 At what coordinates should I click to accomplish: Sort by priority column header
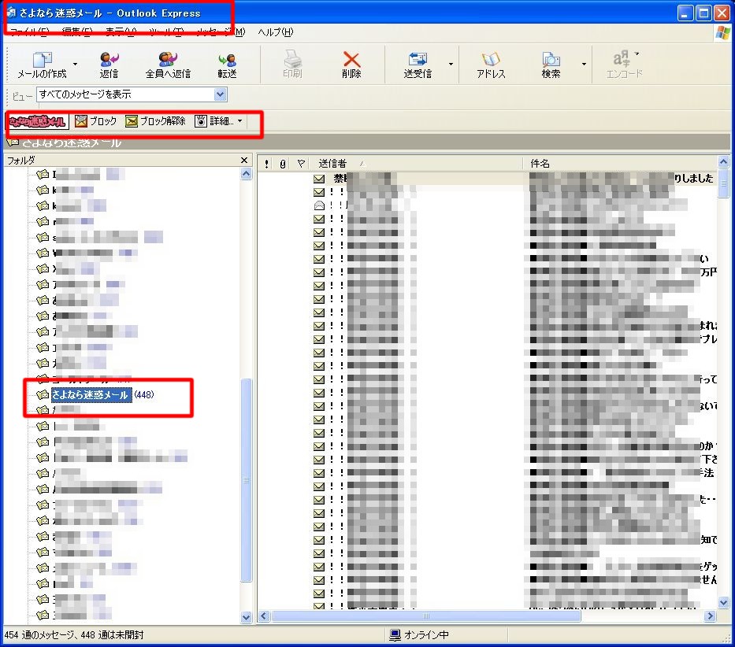pos(267,164)
